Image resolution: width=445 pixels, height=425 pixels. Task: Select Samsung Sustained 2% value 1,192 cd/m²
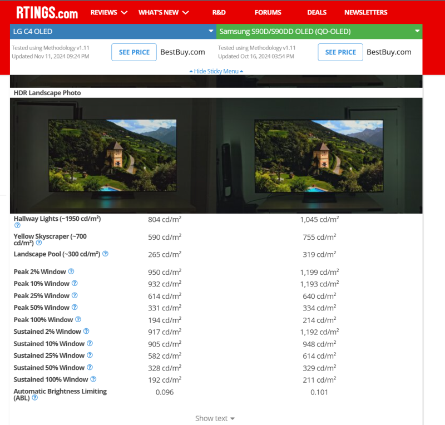click(x=319, y=332)
